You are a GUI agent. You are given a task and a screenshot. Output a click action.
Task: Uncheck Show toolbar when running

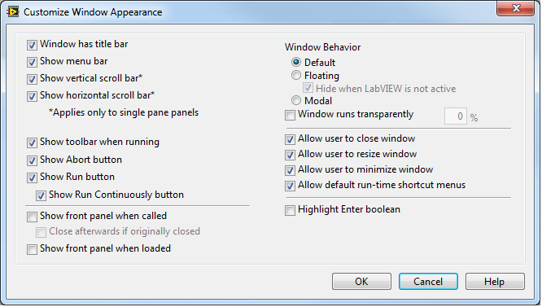pos(33,143)
